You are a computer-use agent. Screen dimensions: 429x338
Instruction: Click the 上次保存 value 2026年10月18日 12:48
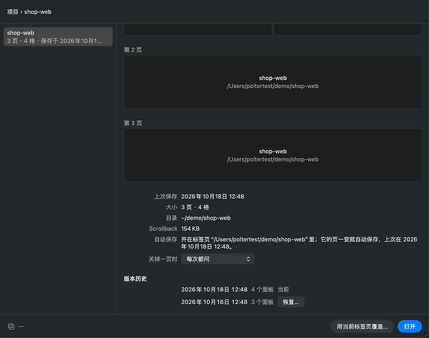[212, 197]
